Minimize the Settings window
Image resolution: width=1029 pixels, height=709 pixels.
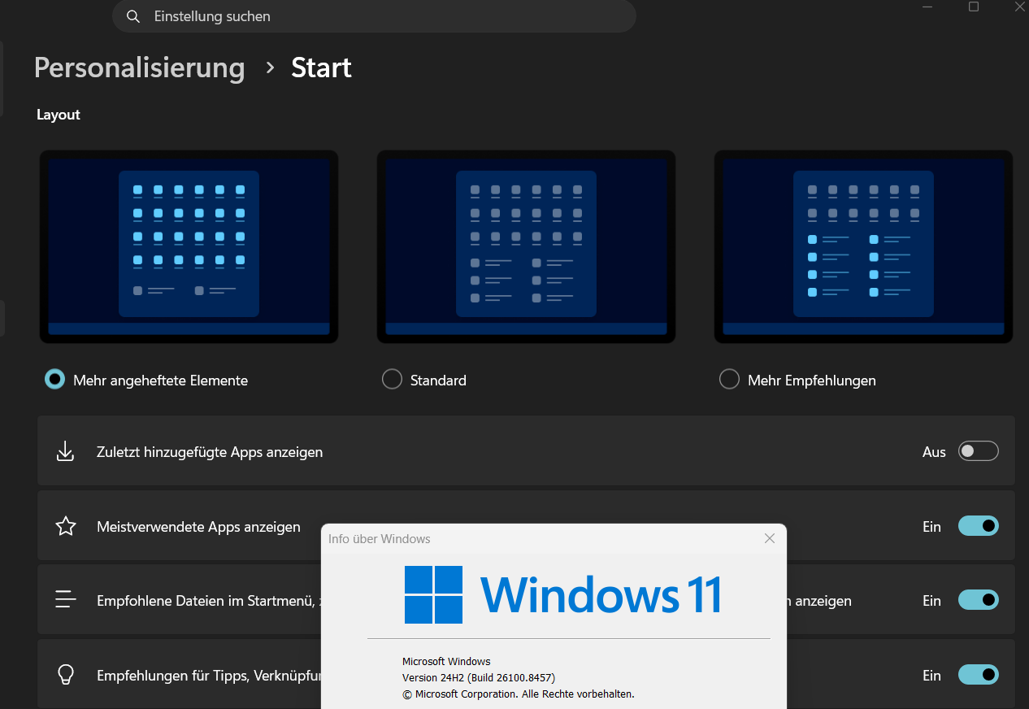tap(927, 7)
